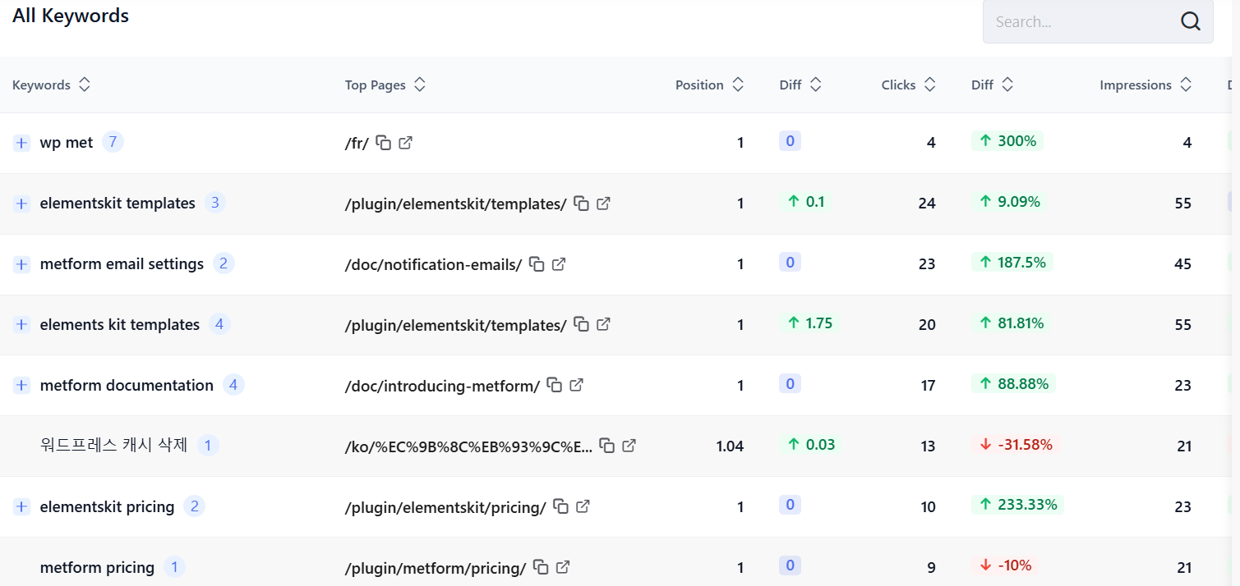The height and width of the screenshot is (586, 1240).
Task: Expand the elements kit templates row
Action: pos(21,325)
